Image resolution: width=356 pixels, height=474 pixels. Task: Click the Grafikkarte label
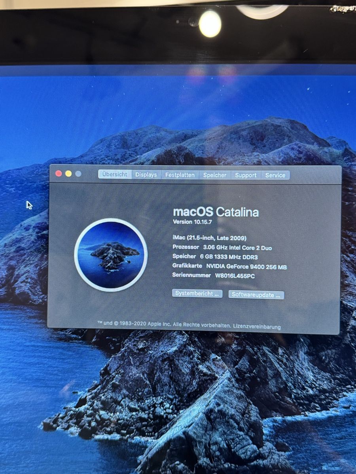tap(187, 266)
